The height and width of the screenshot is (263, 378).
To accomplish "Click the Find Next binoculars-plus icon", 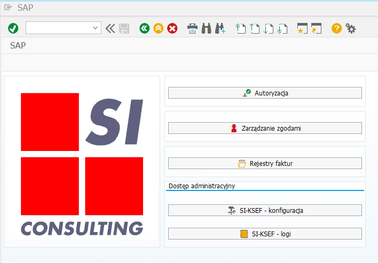I will pyautogui.click(x=220, y=28).
